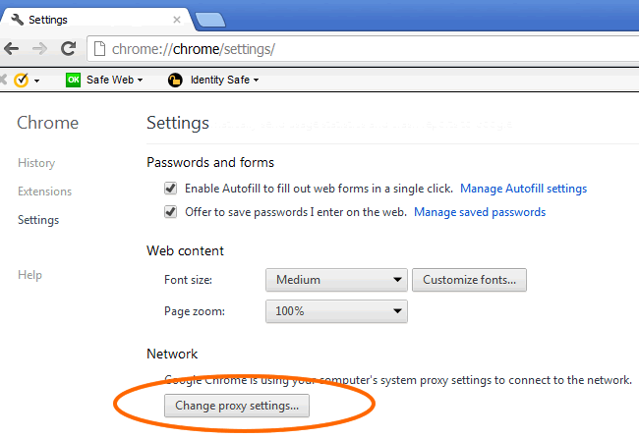Image resolution: width=639 pixels, height=438 pixels.
Task: Click Change proxy settings button
Action: (x=237, y=406)
